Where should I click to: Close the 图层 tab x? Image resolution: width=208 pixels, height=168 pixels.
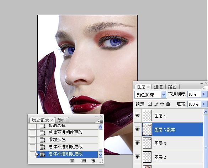(148, 87)
